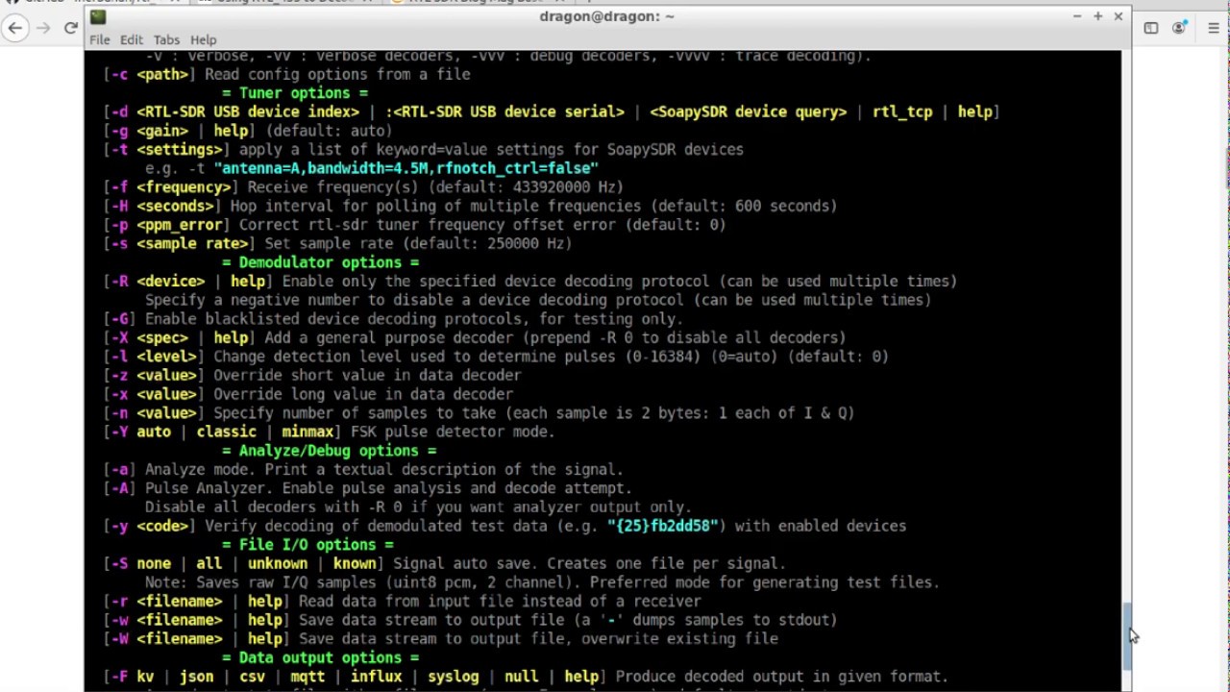
Task: Click the 'minmax' FSK detector mode word
Action: point(307,432)
